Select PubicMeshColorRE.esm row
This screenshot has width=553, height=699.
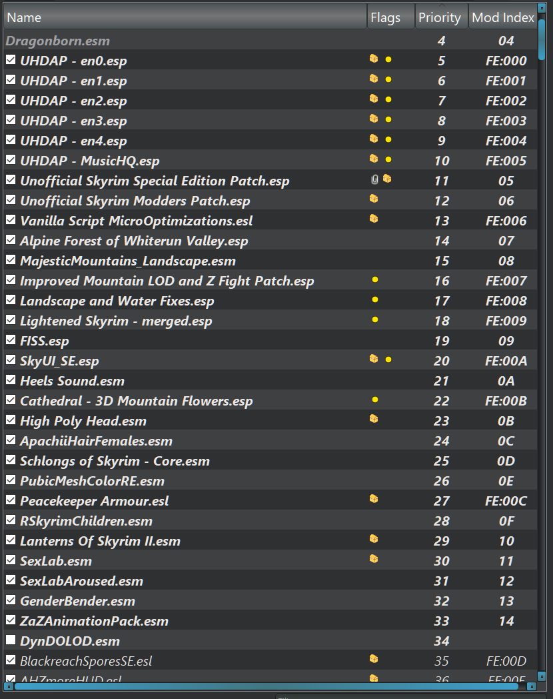pos(271,480)
